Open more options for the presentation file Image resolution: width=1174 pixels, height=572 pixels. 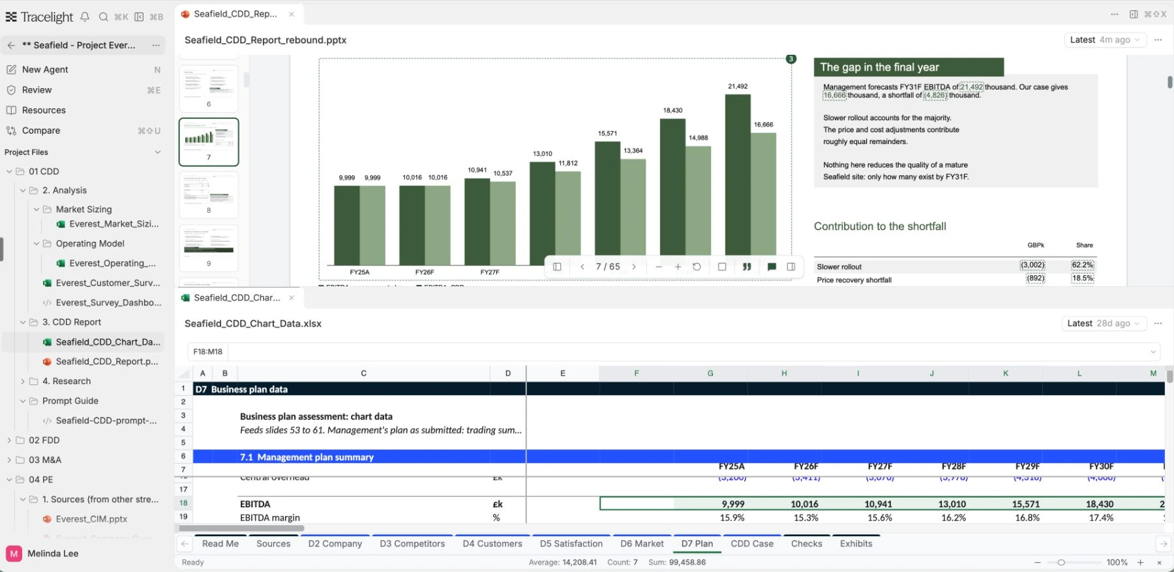click(1158, 40)
